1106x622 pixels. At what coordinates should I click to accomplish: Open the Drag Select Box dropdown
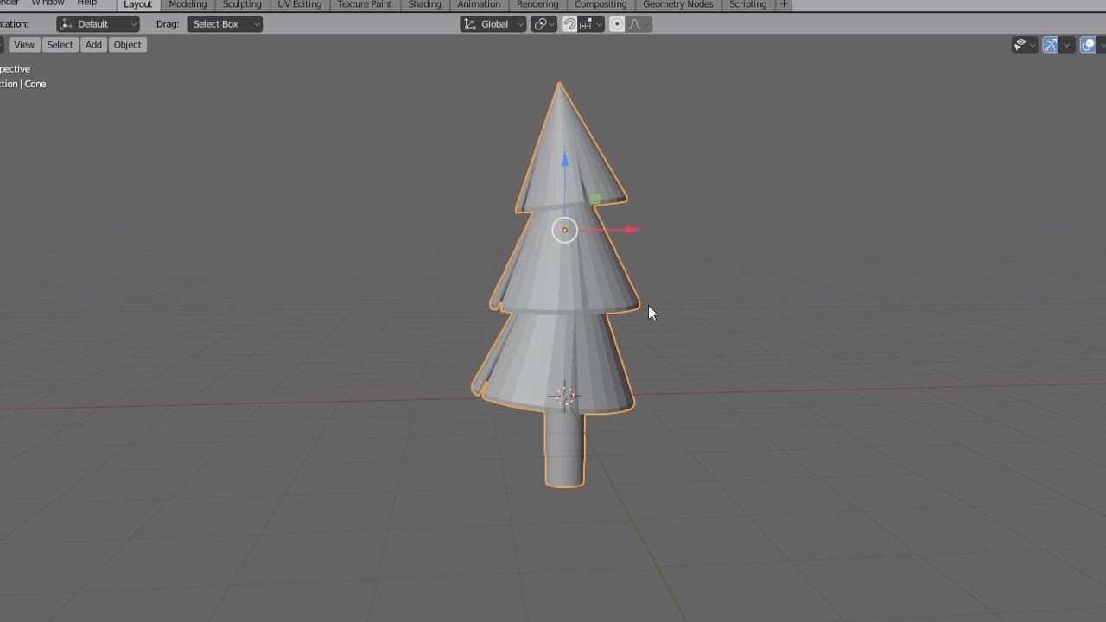pyautogui.click(x=225, y=24)
